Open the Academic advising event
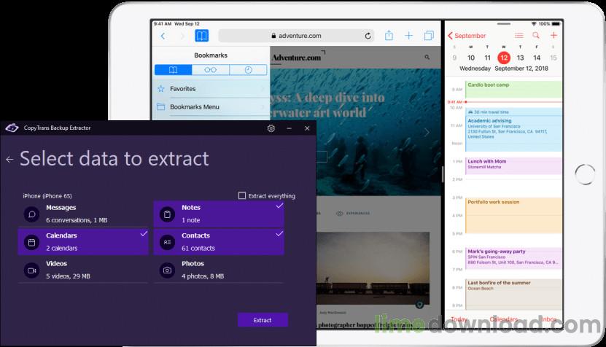The width and height of the screenshot is (606, 347). tap(513, 130)
